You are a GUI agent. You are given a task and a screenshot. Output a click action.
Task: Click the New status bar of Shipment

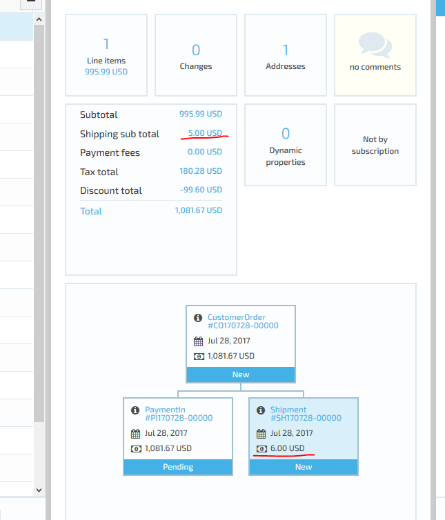pyautogui.click(x=304, y=467)
